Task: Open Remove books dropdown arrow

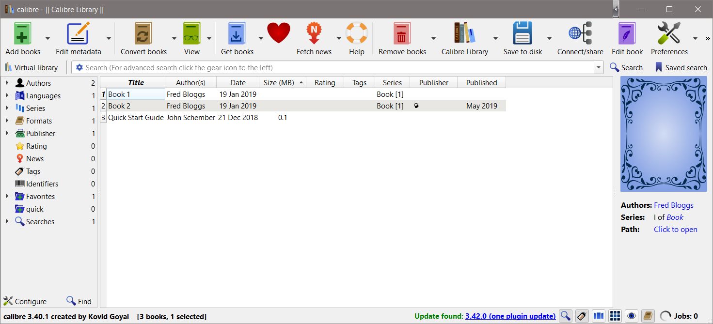Action: (x=433, y=38)
